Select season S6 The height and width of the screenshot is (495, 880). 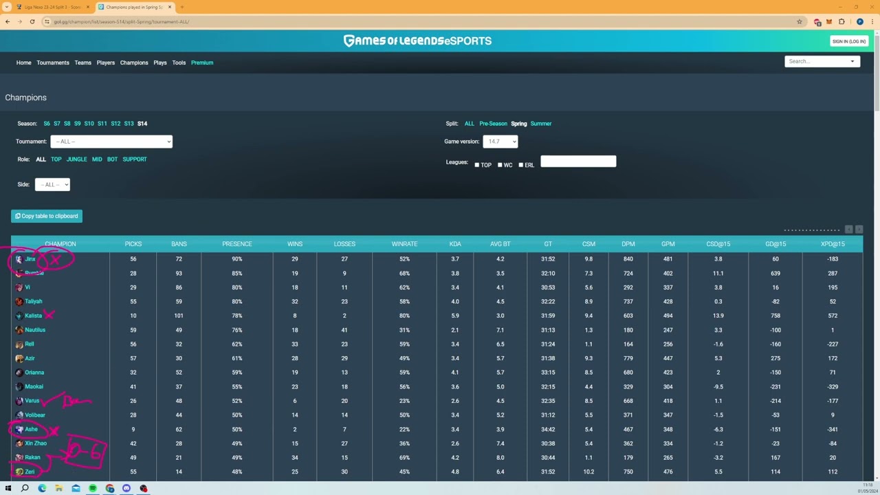pyautogui.click(x=47, y=124)
